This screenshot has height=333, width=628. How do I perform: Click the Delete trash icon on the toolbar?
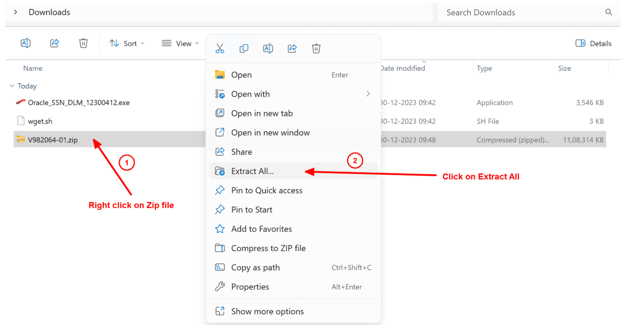click(x=83, y=43)
